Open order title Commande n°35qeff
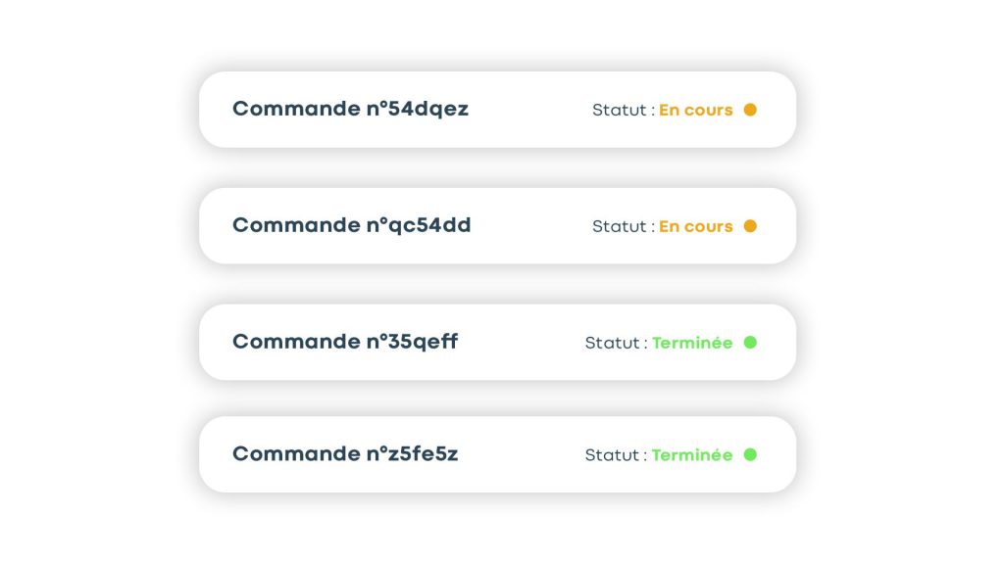 [345, 342]
